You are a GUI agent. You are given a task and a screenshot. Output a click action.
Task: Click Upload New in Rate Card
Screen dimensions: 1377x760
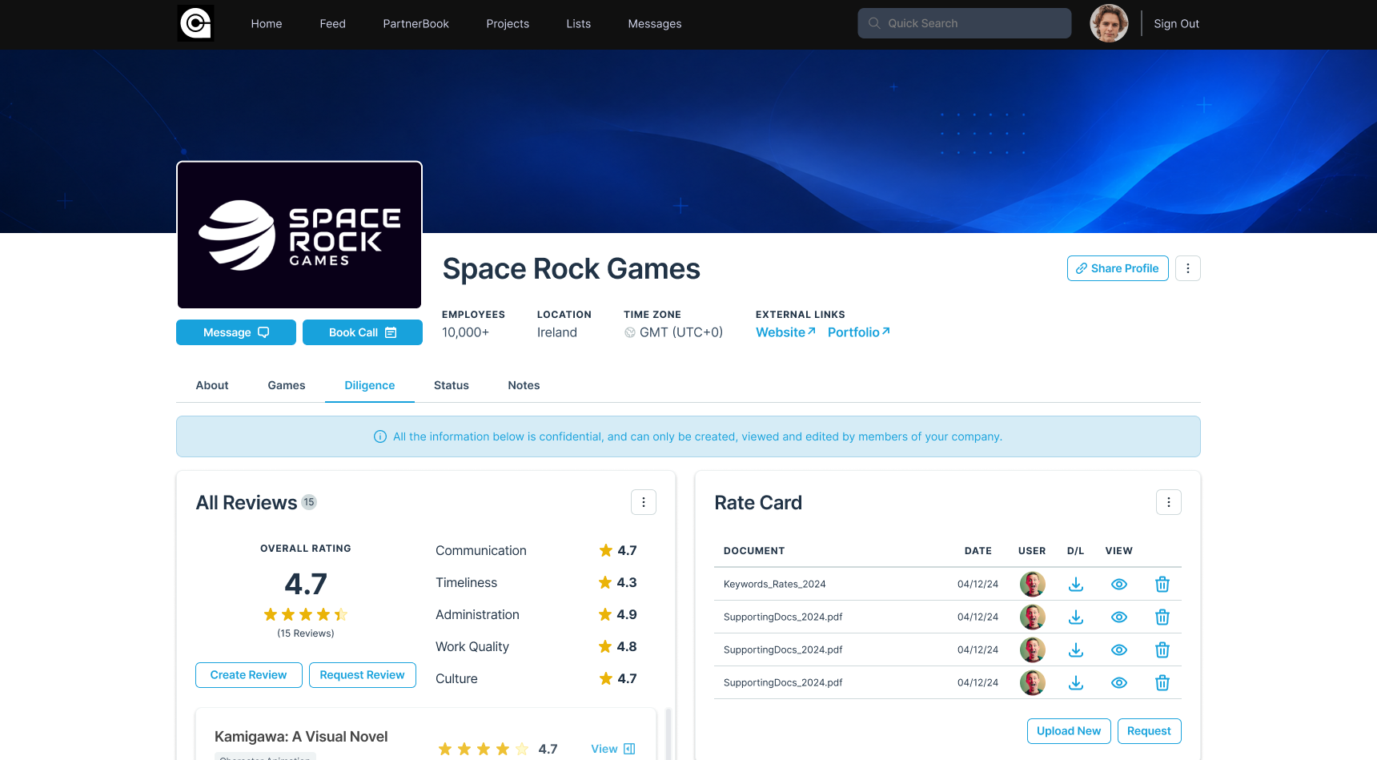click(x=1069, y=731)
